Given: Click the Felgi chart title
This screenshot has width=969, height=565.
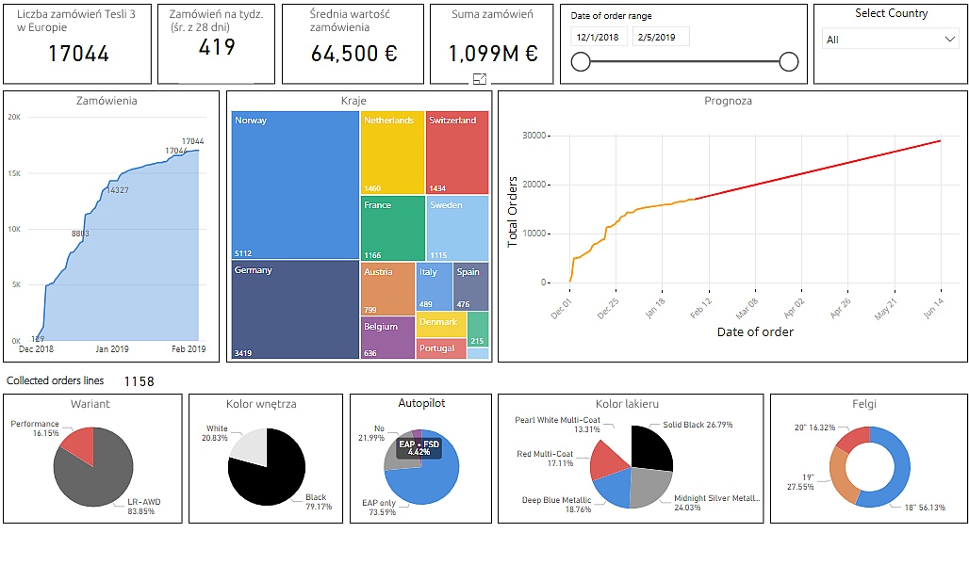Looking at the screenshot, I should (864, 404).
